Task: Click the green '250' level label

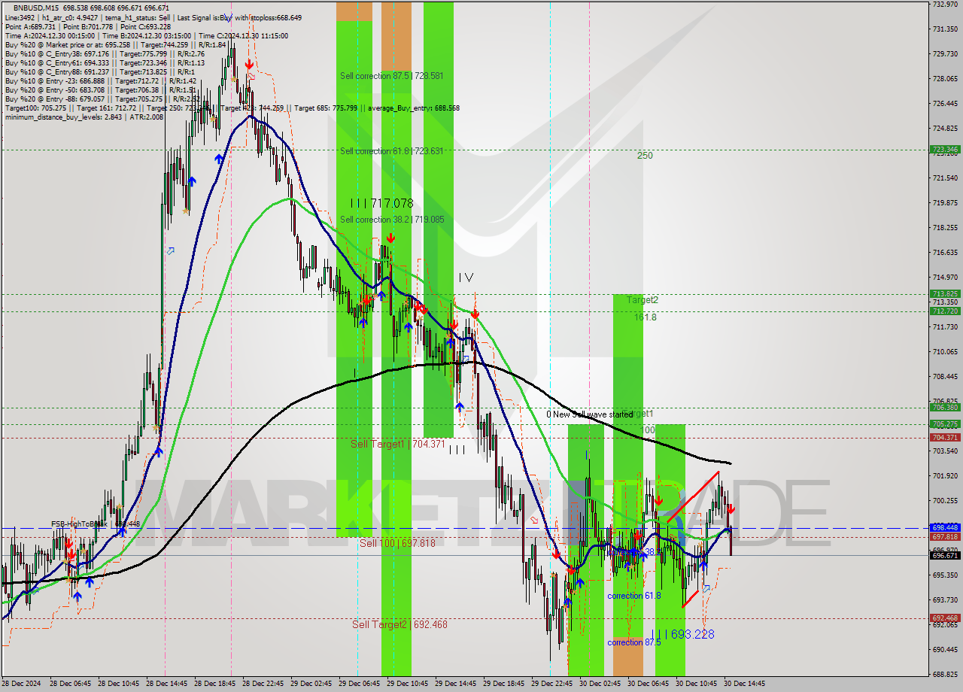Action: pos(645,156)
